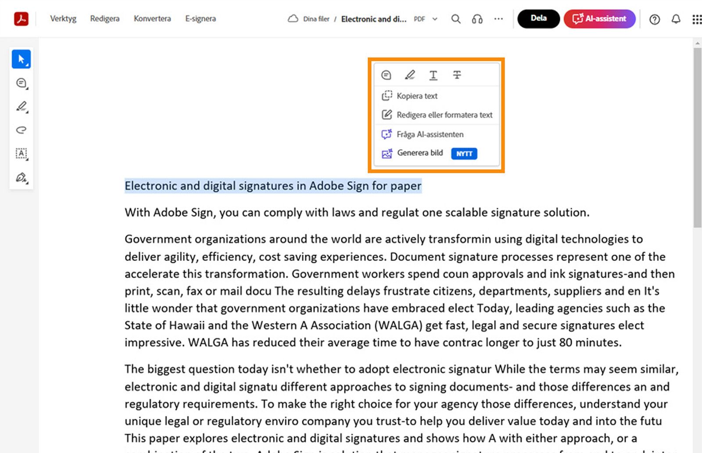Choose the fill and sign pen tool
The width and height of the screenshot is (702, 453).
tap(21, 178)
